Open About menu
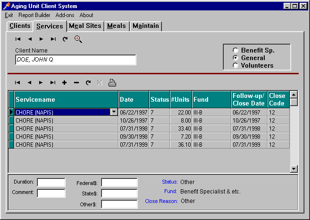 click(86, 15)
